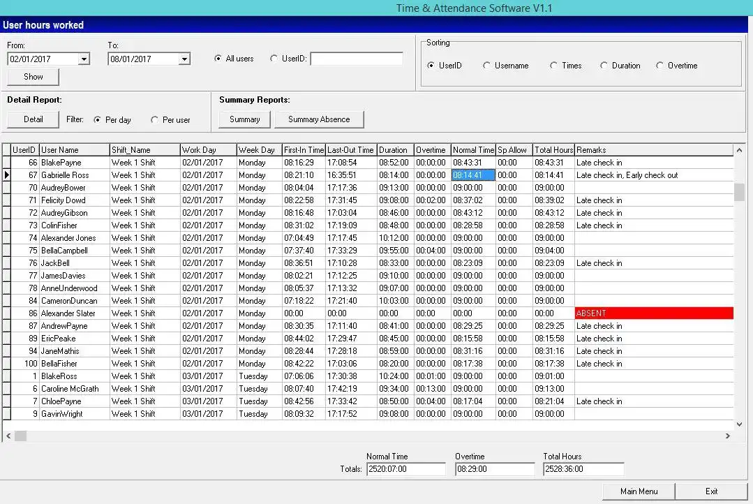Click the Last-Out Time column header

(351, 150)
